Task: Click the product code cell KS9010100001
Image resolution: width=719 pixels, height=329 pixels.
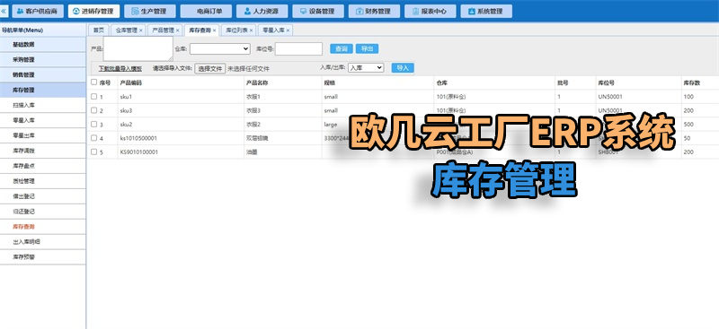Action: 139,152
